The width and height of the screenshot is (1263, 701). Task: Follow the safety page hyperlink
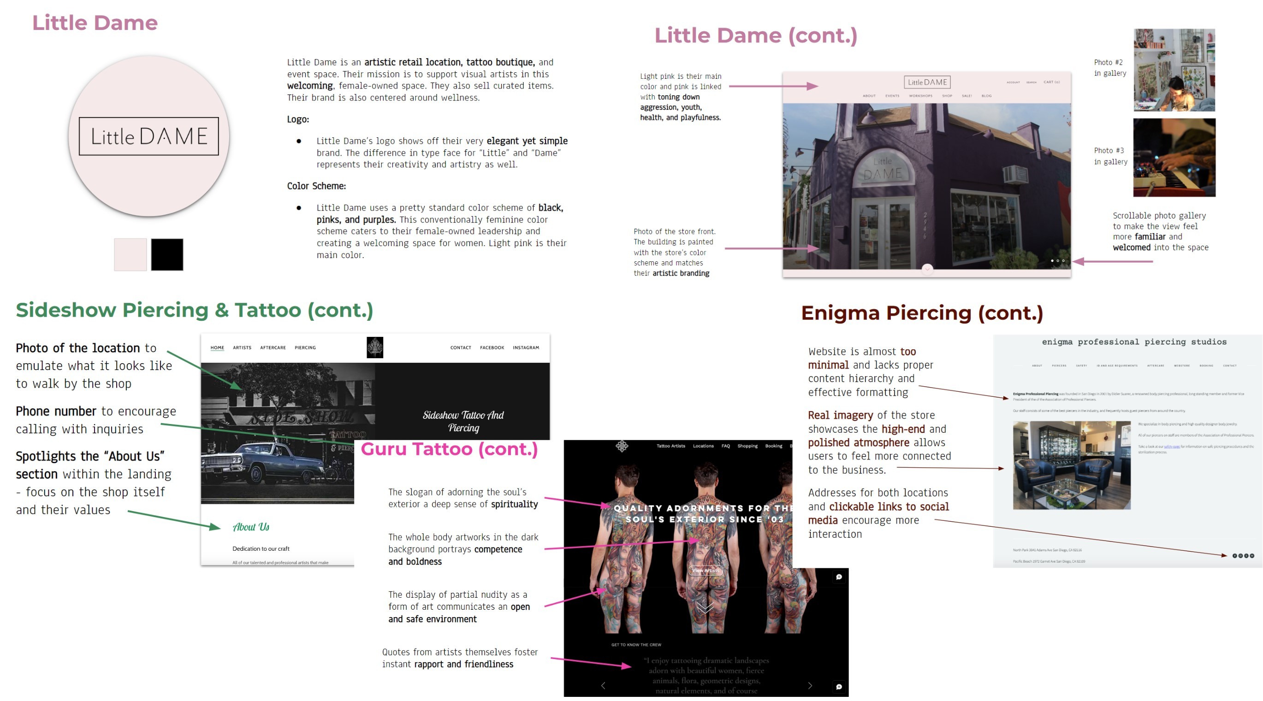click(x=1172, y=447)
